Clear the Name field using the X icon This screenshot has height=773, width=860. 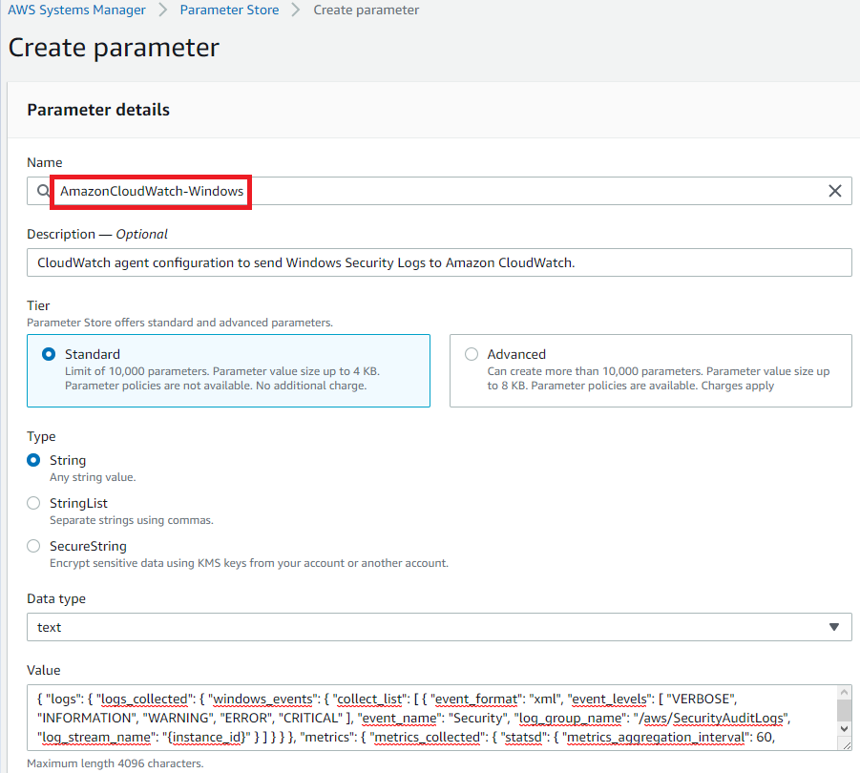[x=835, y=191]
